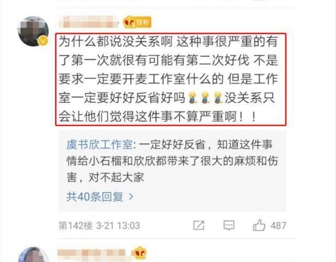Tap the first crying emoji in comment
336x262 pixels.
coord(192,98)
